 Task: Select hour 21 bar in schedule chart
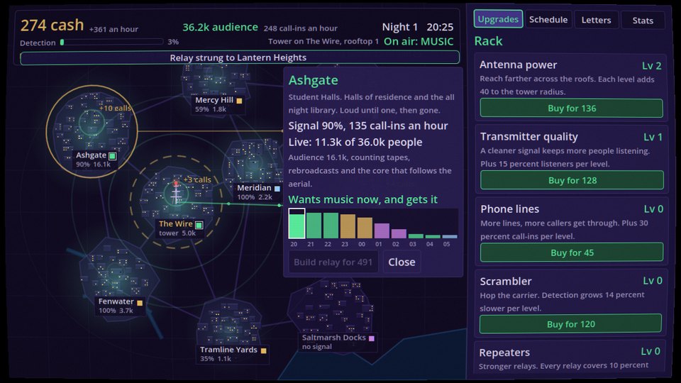coord(314,226)
